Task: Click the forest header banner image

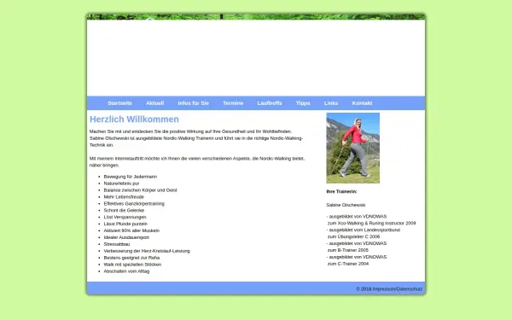Action: pos(256,17)
